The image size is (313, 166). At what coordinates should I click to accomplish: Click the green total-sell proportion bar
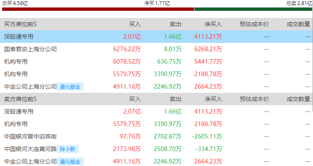pyautogui.click(x=253, y=9)
